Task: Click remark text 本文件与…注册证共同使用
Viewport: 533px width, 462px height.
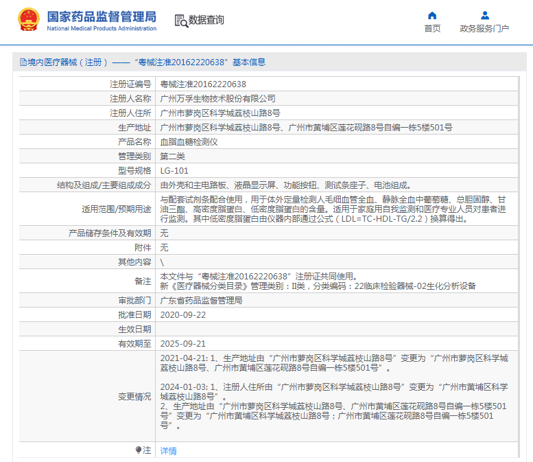Action: pyautogui.click(x=259, y=276)
